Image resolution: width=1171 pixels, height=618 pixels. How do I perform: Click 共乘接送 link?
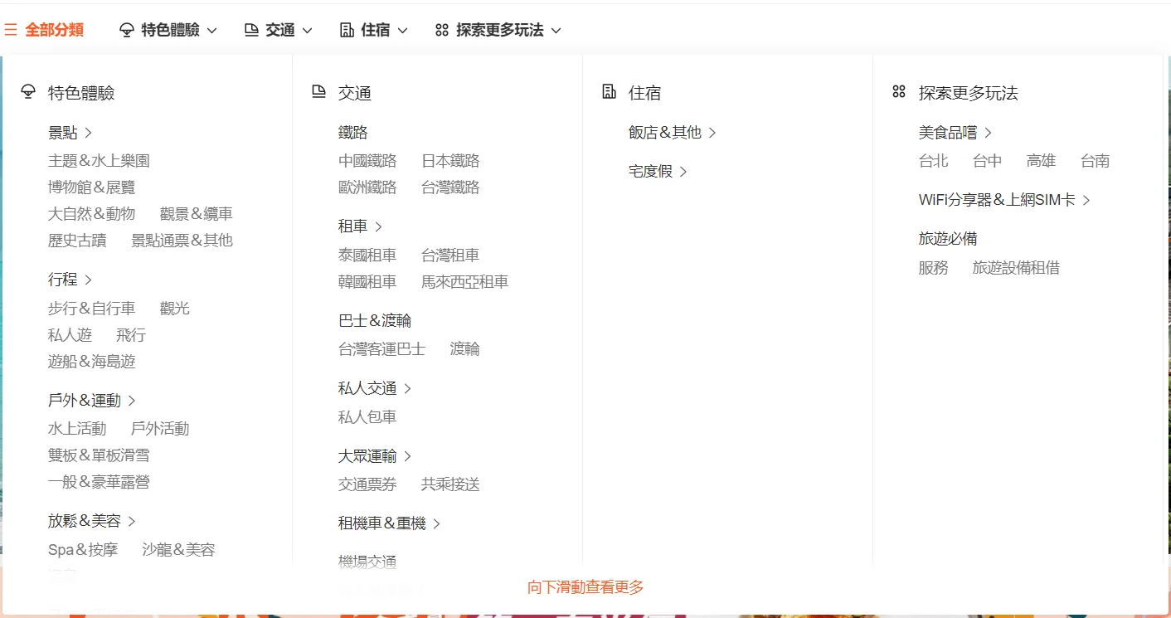tap(450, 484)
